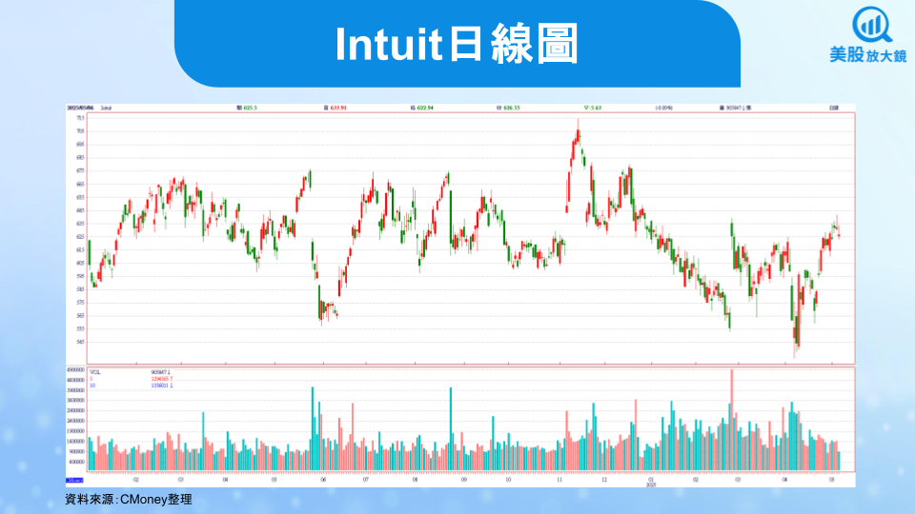
Task: Click the 2025/05/06 date in chart header
Action: click(80, 108)
